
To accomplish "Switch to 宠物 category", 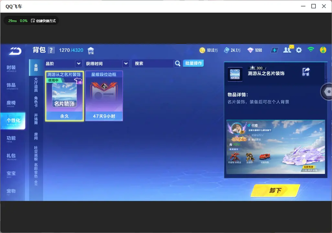I will [x=11, y=192].
